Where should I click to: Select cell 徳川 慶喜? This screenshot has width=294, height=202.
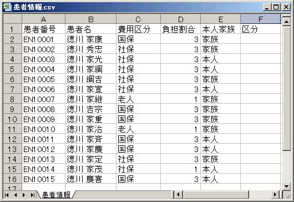point(91,179)
